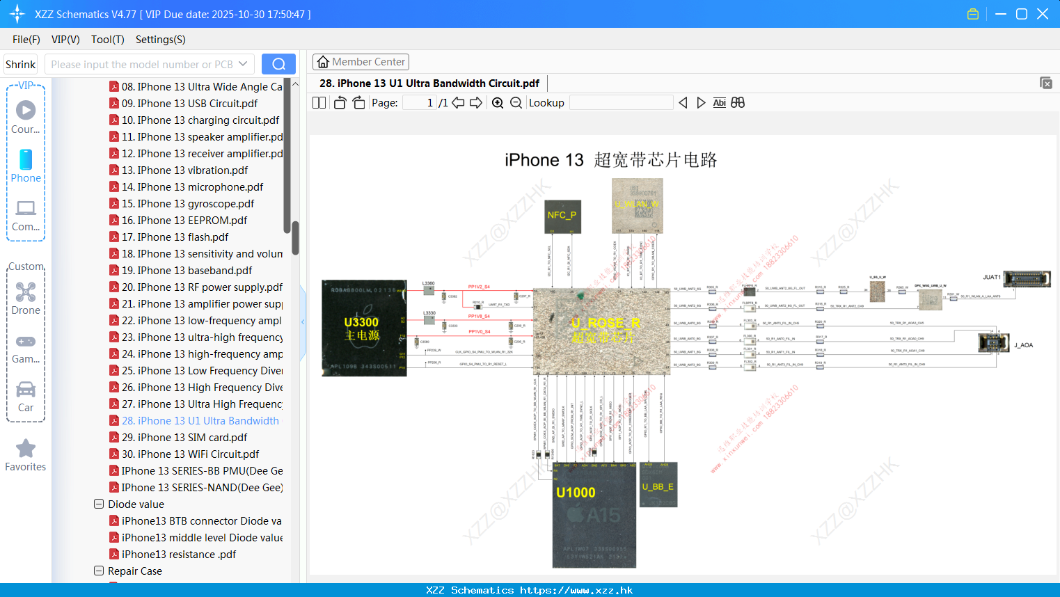Select the 28. iPhone 13 U1 Ultra Bandwidth Circuit.pdf tab

[x=429, y=83]
